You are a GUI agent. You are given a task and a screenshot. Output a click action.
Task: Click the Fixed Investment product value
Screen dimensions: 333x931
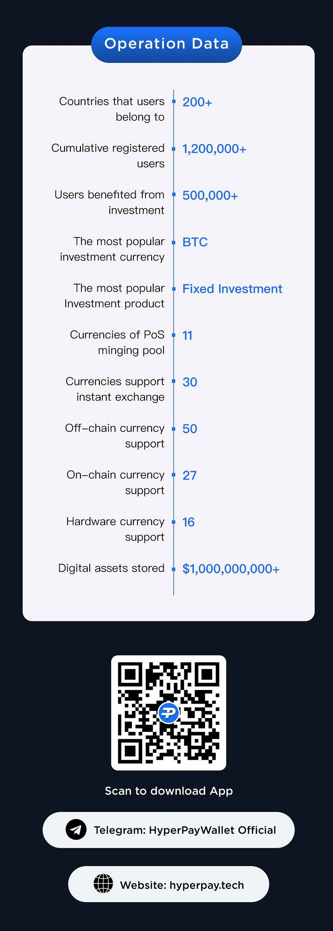(232, 289)
